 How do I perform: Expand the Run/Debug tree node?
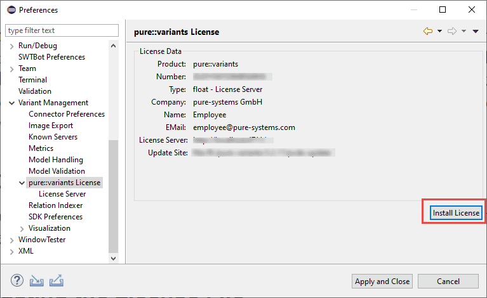[x=11, y=46]
